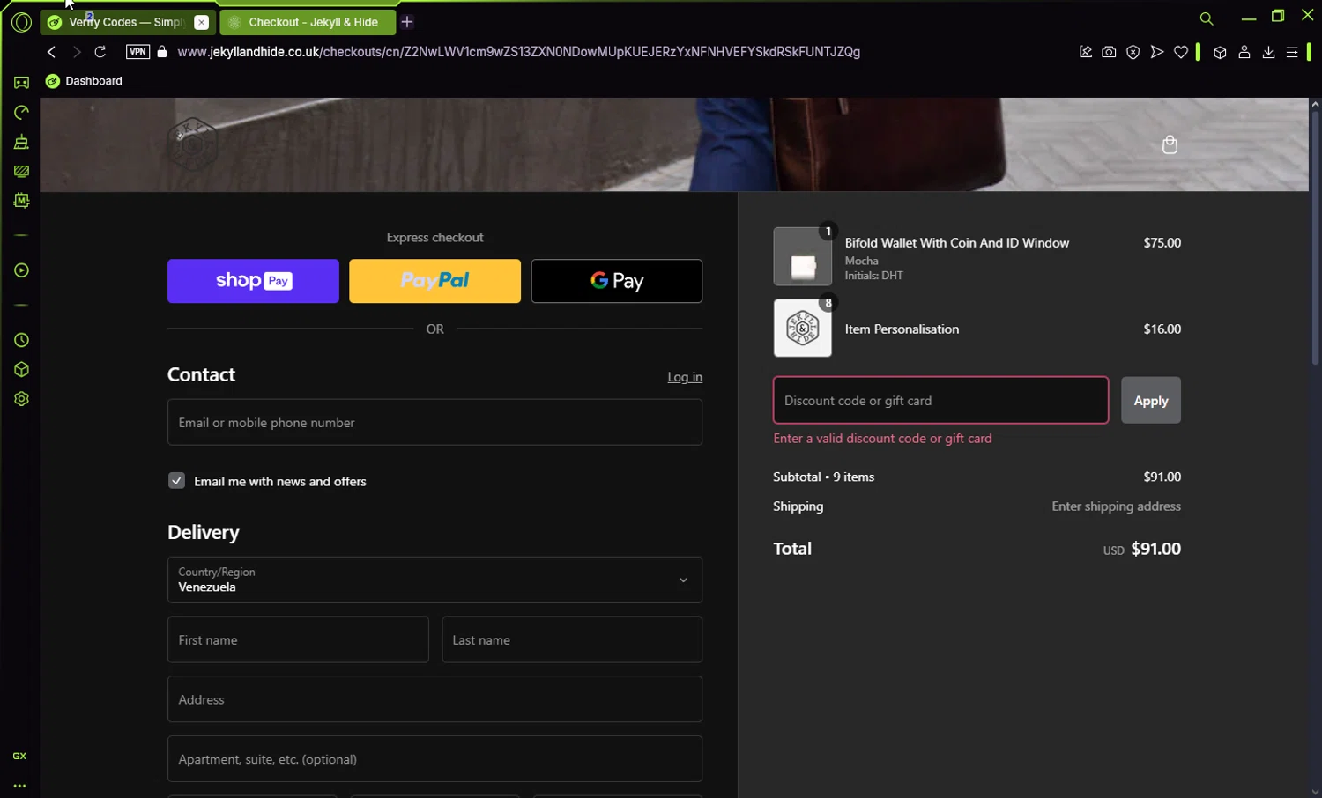
Task: Click the GX button at sidebar bottom
Action: click(19, 757)
